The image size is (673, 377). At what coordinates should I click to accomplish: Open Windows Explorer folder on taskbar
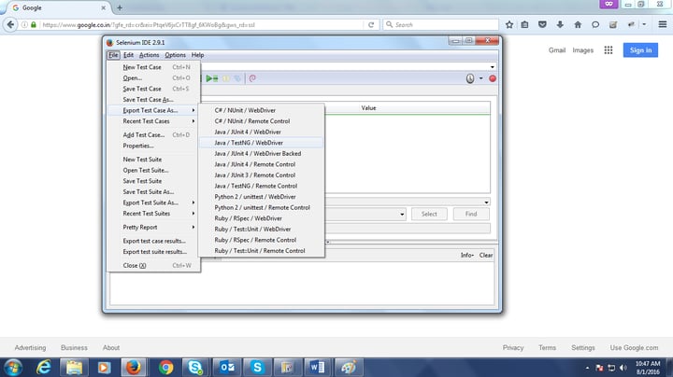(74, 368)
